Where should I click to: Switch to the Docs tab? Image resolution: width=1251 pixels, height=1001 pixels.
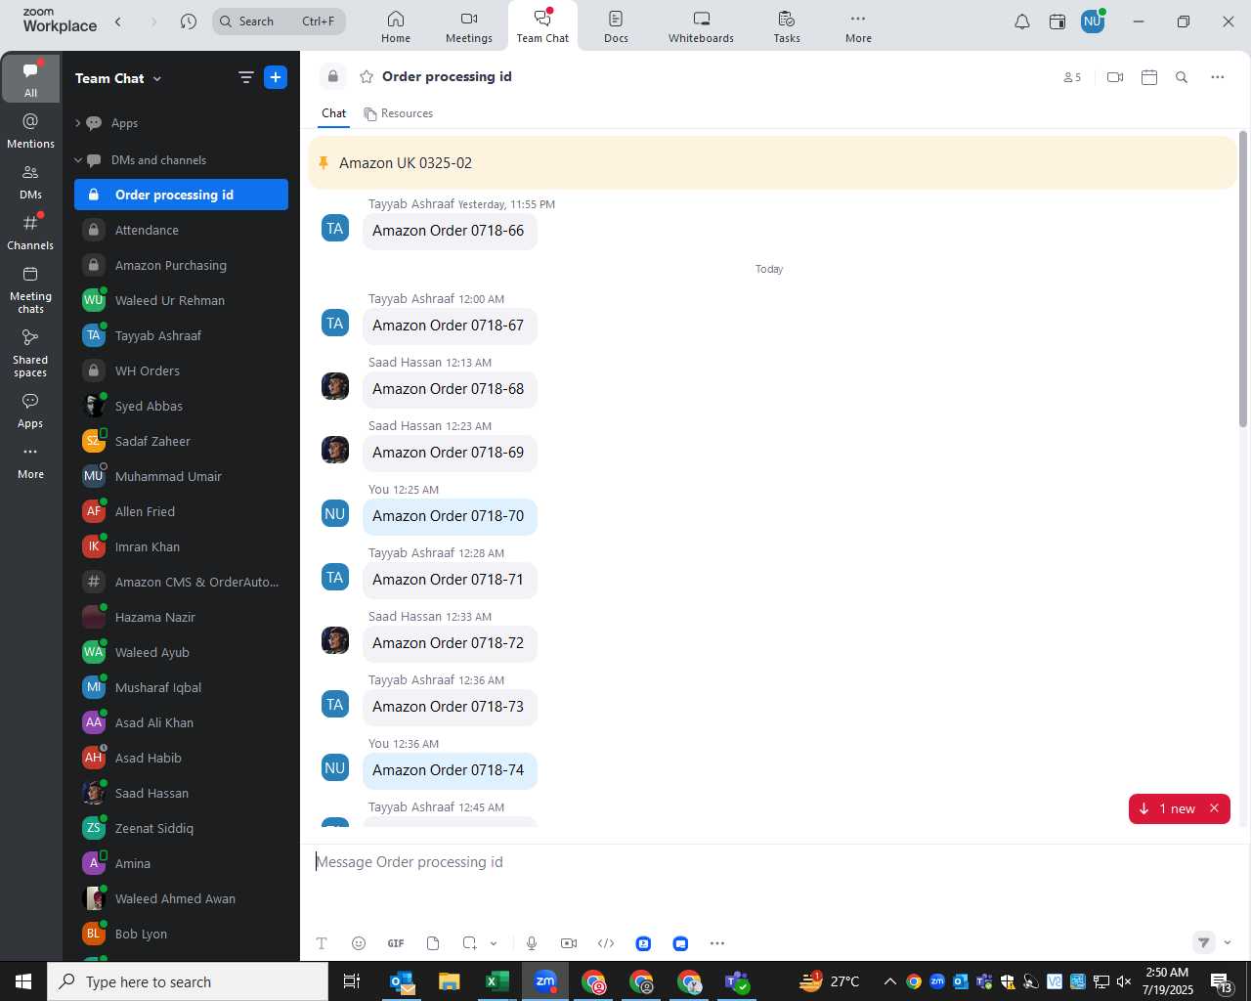[x=616, y=26]
